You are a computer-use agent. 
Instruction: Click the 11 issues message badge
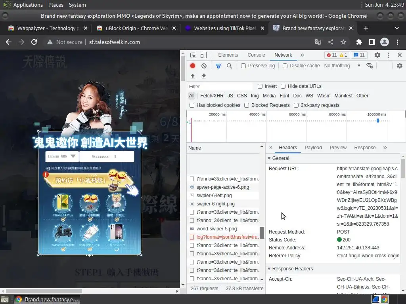pyautogui.click(x=359, y=55)
